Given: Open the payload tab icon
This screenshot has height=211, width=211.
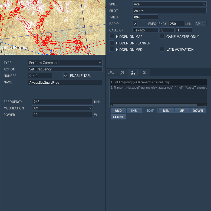Looking at the screenshot, I should point(122,73).
